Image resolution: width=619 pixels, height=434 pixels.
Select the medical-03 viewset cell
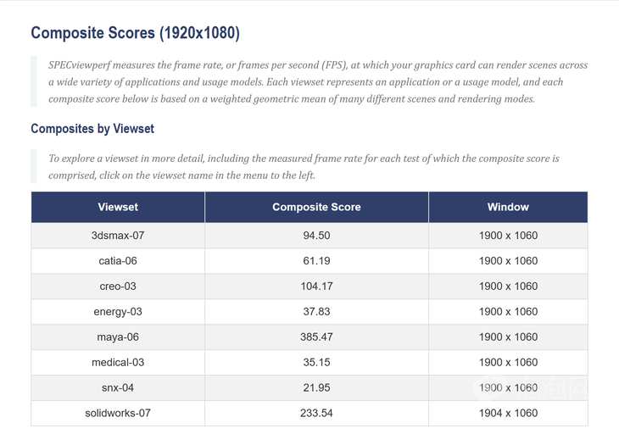(118, 362)
